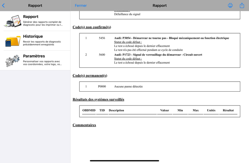Click the Commentaires heading
249x163 pixels.
tap(84, 125)
